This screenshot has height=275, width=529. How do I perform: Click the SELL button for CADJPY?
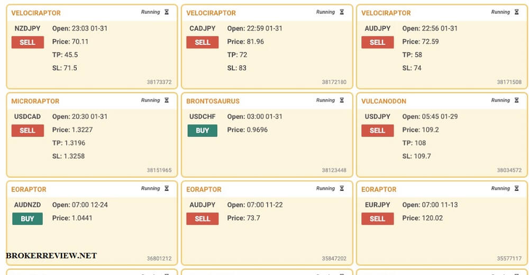coord(203,42)
